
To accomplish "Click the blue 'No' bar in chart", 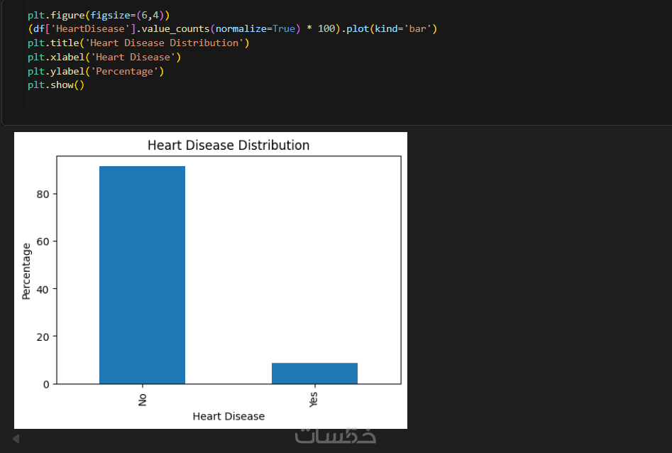I will click(x=142, y=275).
